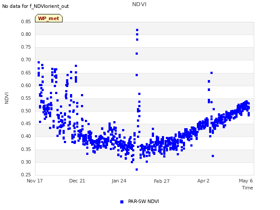Image resolution: width=280 pixels, height=210 pixels.
Task: Click the Apr 2 x-axis label
Action: click(x=203, y=181)
